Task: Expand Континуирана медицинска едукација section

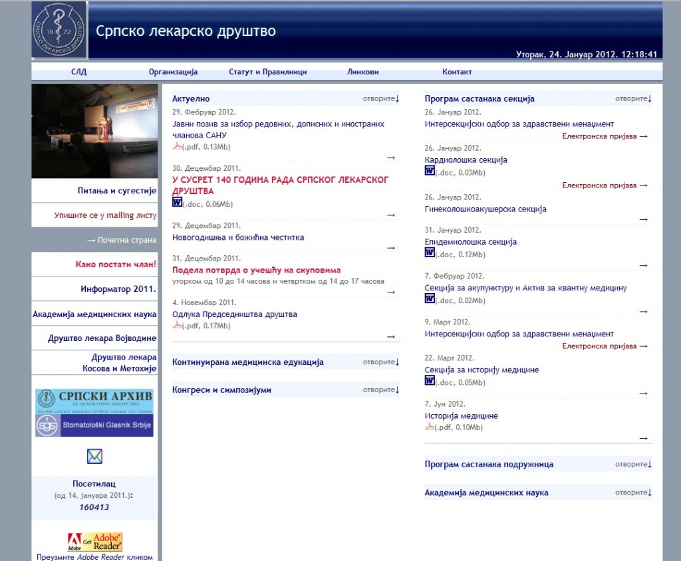Action: pyautogui.click(x=381, y=362)
